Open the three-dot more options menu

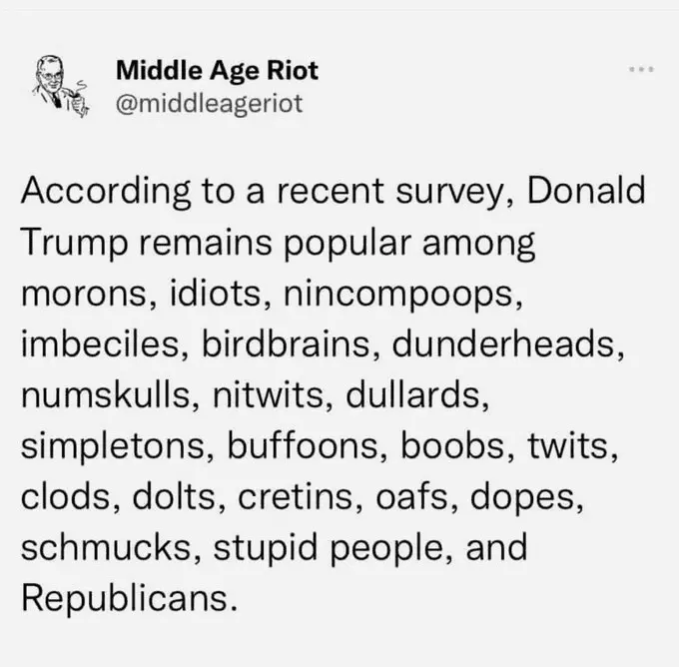tap(641, 71)
